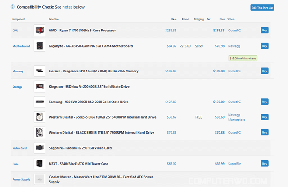Open Samsung 960 EVO 250GB name
The image size is (288, 187).
pos(89,102)
